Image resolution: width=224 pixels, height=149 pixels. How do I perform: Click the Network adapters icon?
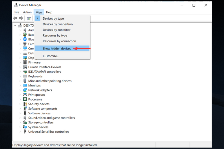pyautogui.click(x=25, y=90)
